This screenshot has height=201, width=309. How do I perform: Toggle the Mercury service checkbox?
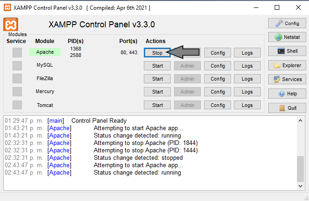tap(17, 92)
